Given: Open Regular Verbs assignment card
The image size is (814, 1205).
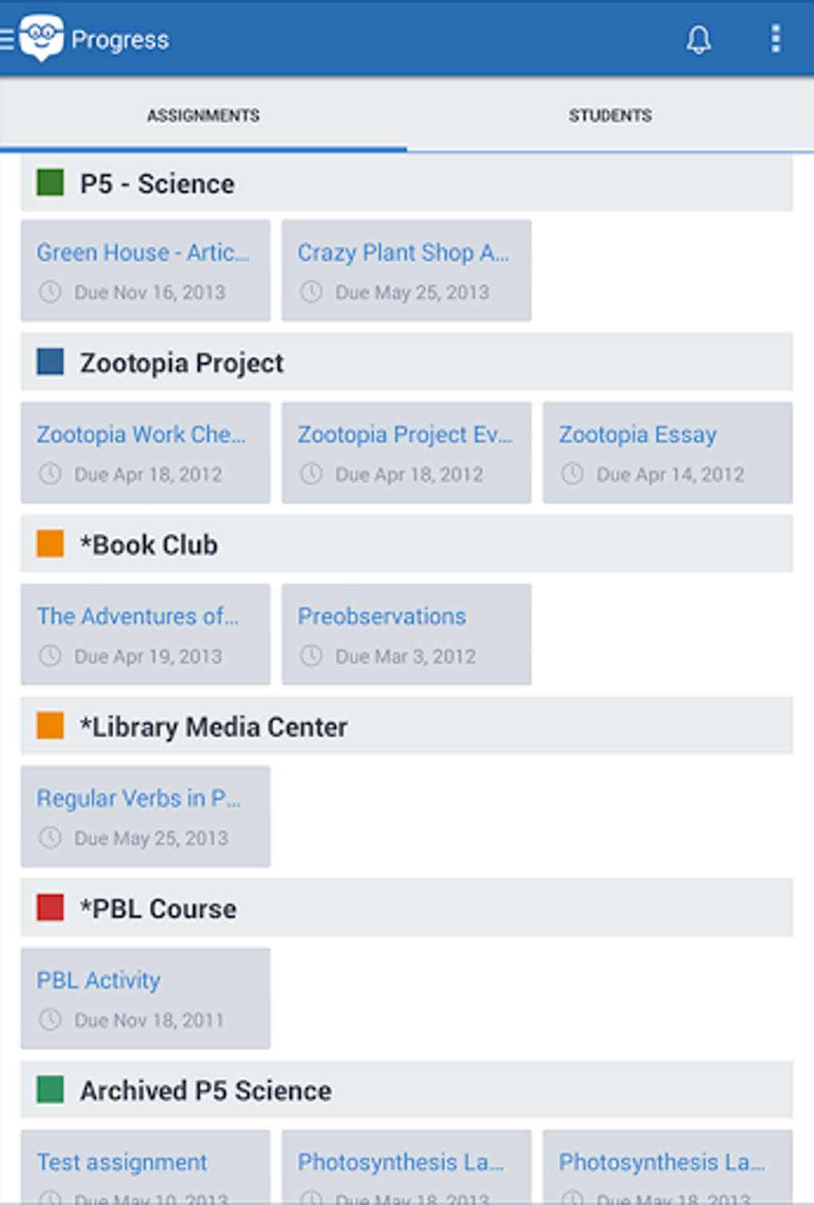Looking at the screenshot, I should click(145, 816).
